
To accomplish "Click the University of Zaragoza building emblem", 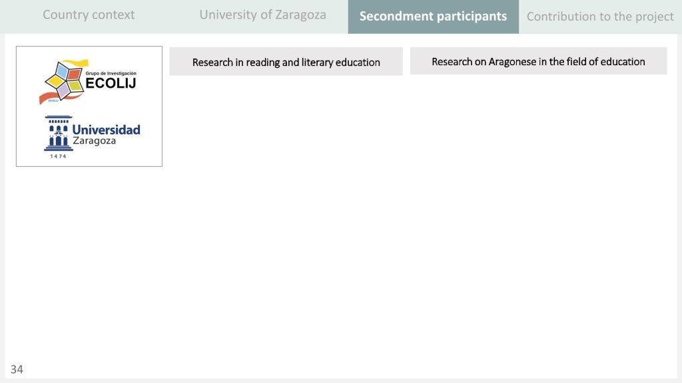I will point(58,134).
